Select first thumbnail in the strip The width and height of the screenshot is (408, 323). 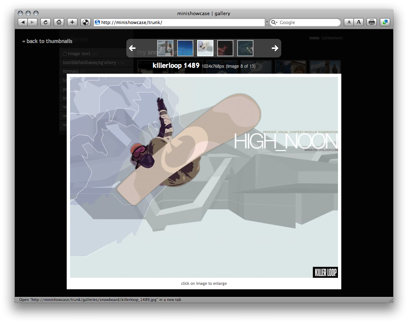(165, 48)
